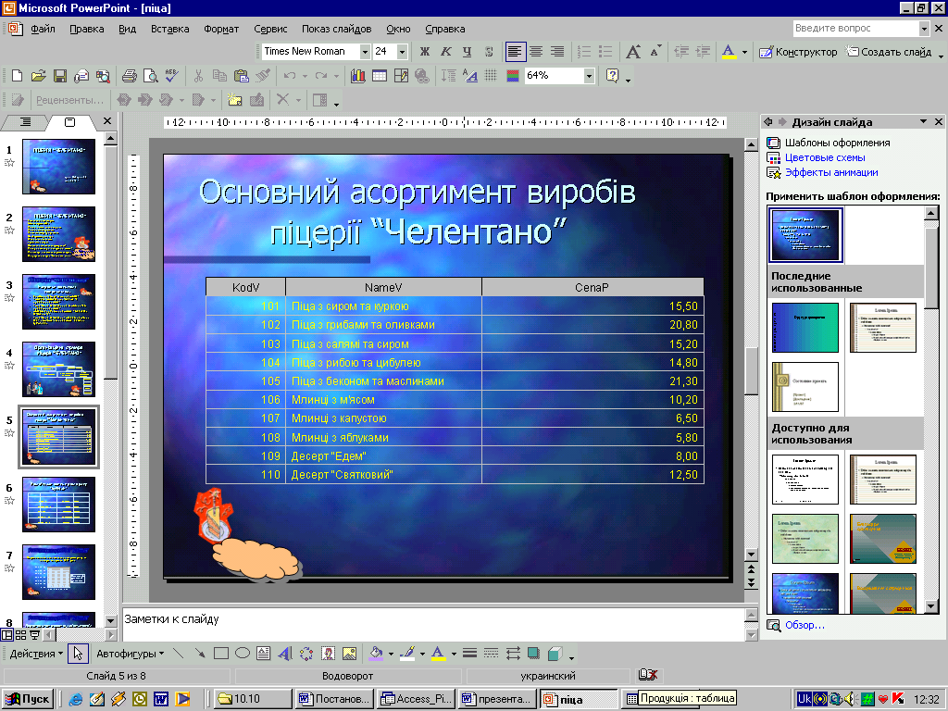This screenshot has height=711, width=948.
Task: Insert WordArt from drawing toolbar
Action: click(285, 653)
